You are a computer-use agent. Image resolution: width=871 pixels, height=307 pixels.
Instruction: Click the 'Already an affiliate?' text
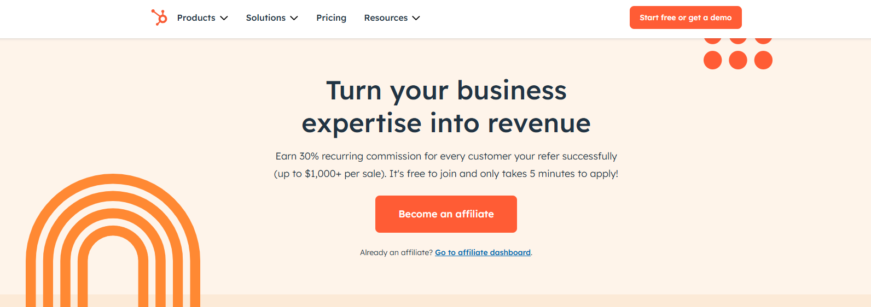pos(396,252)
